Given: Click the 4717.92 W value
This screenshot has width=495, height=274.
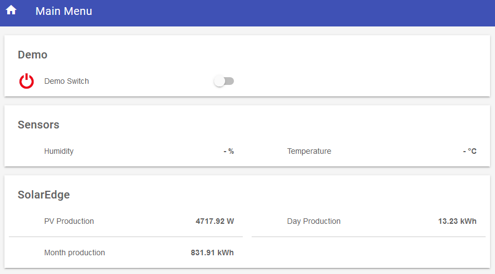Looking at the screenshot, I should 215,221.
